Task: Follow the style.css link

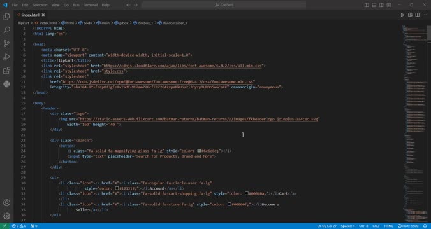Action: coord(113,71)
